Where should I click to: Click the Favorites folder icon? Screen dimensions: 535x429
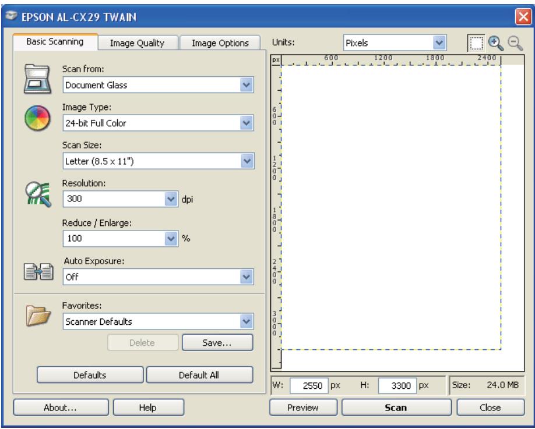click(38, 315)
